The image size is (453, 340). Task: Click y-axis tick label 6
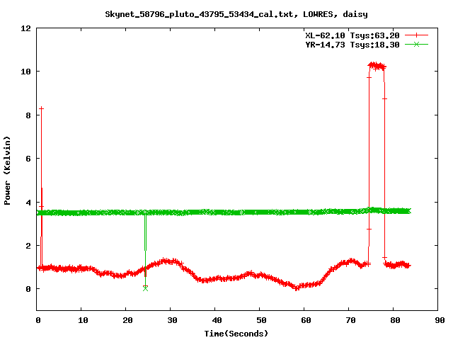coord(28,159)
